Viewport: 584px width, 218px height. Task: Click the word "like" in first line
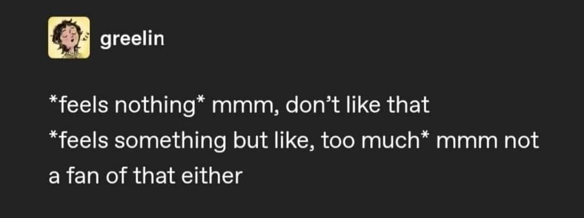click(370, 105)
